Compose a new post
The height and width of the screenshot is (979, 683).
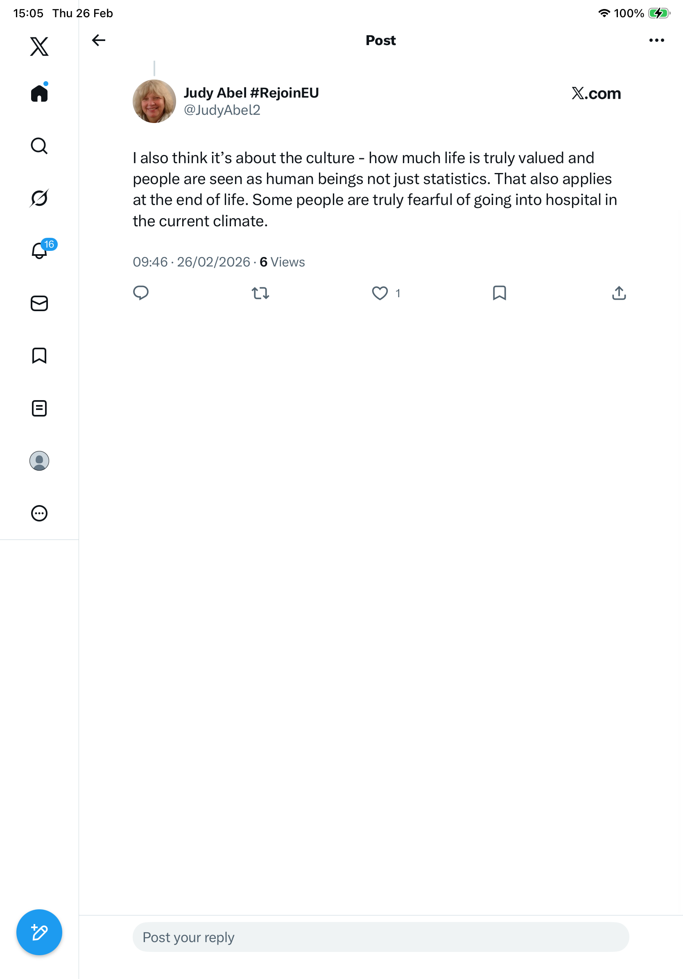(x=39, y=932)
